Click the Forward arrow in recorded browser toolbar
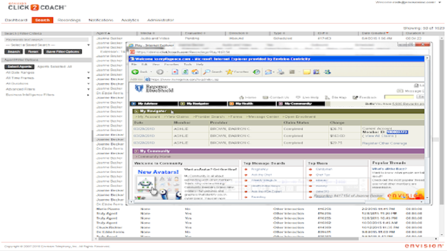 click(x=160, y=72)
